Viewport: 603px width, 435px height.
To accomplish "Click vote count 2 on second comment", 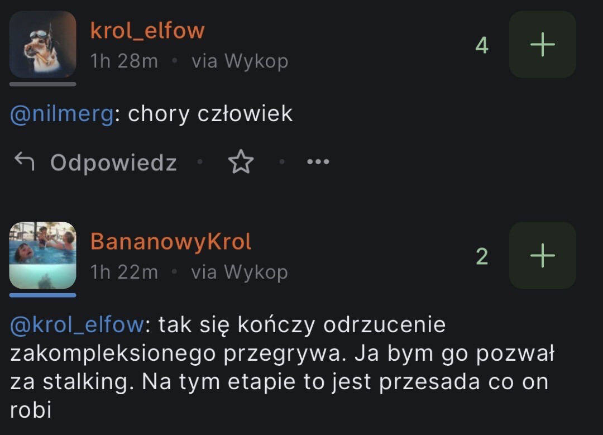I will tap(482, 256).
